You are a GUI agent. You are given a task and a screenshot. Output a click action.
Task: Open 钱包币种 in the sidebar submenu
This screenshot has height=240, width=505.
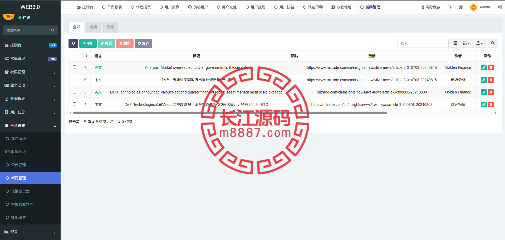pos(30,139)
